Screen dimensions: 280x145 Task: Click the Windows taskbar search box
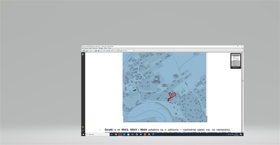point(98,134)
